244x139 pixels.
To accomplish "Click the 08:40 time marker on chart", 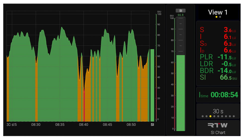I will [x=84, y=124].
